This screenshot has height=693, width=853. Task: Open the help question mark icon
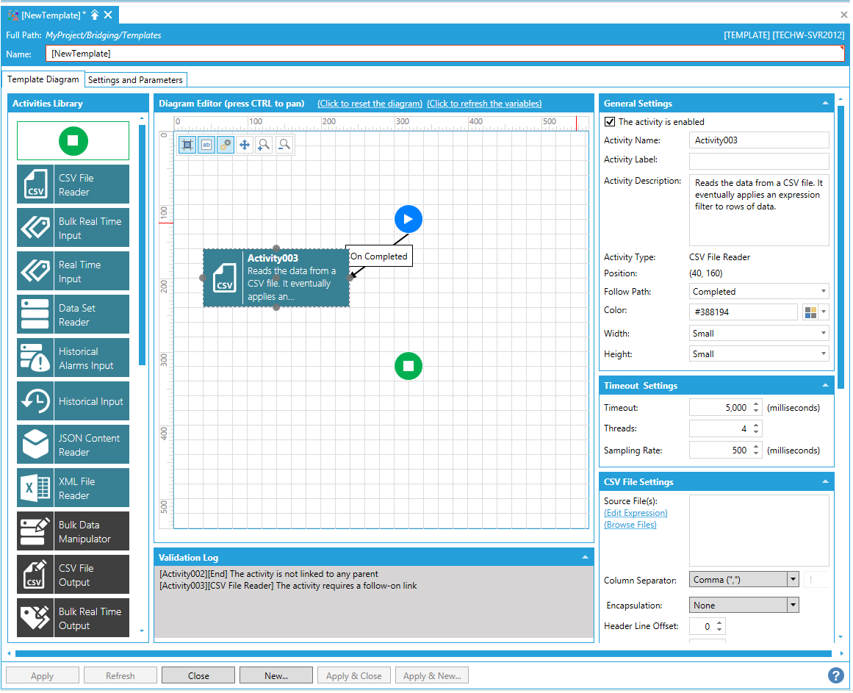[835, 675]
